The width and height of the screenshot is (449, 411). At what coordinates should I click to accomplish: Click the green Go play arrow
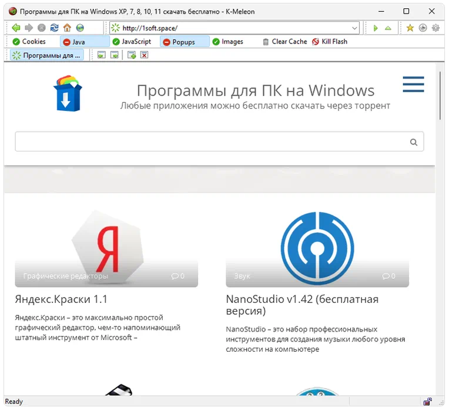point(376,28)
